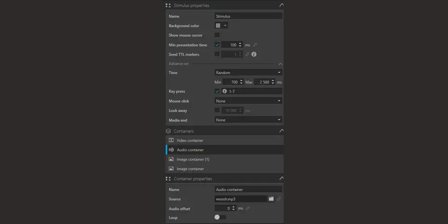Screen dimensions: 448x224
Task: Click the Audio offset value field
Action: coord(223,208)
